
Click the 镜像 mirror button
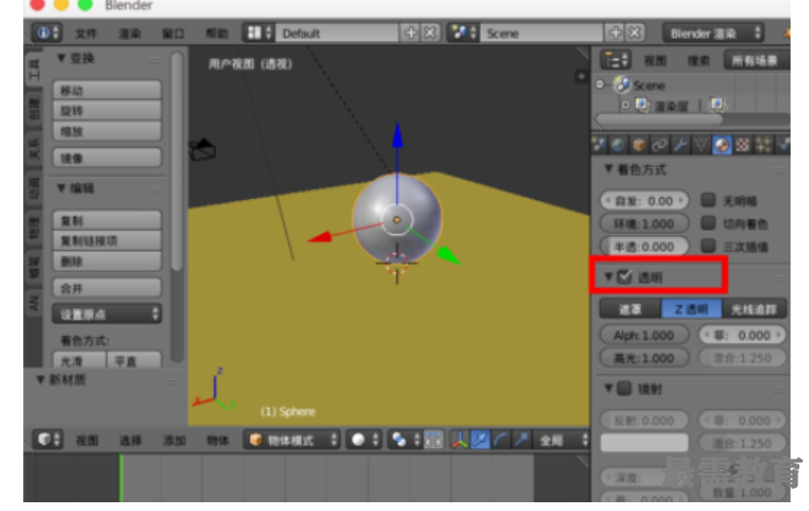tap(107, 158)
